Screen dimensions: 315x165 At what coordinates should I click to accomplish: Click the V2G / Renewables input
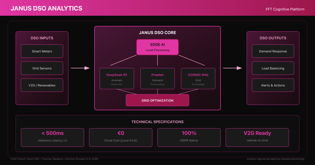click(42, 85)
